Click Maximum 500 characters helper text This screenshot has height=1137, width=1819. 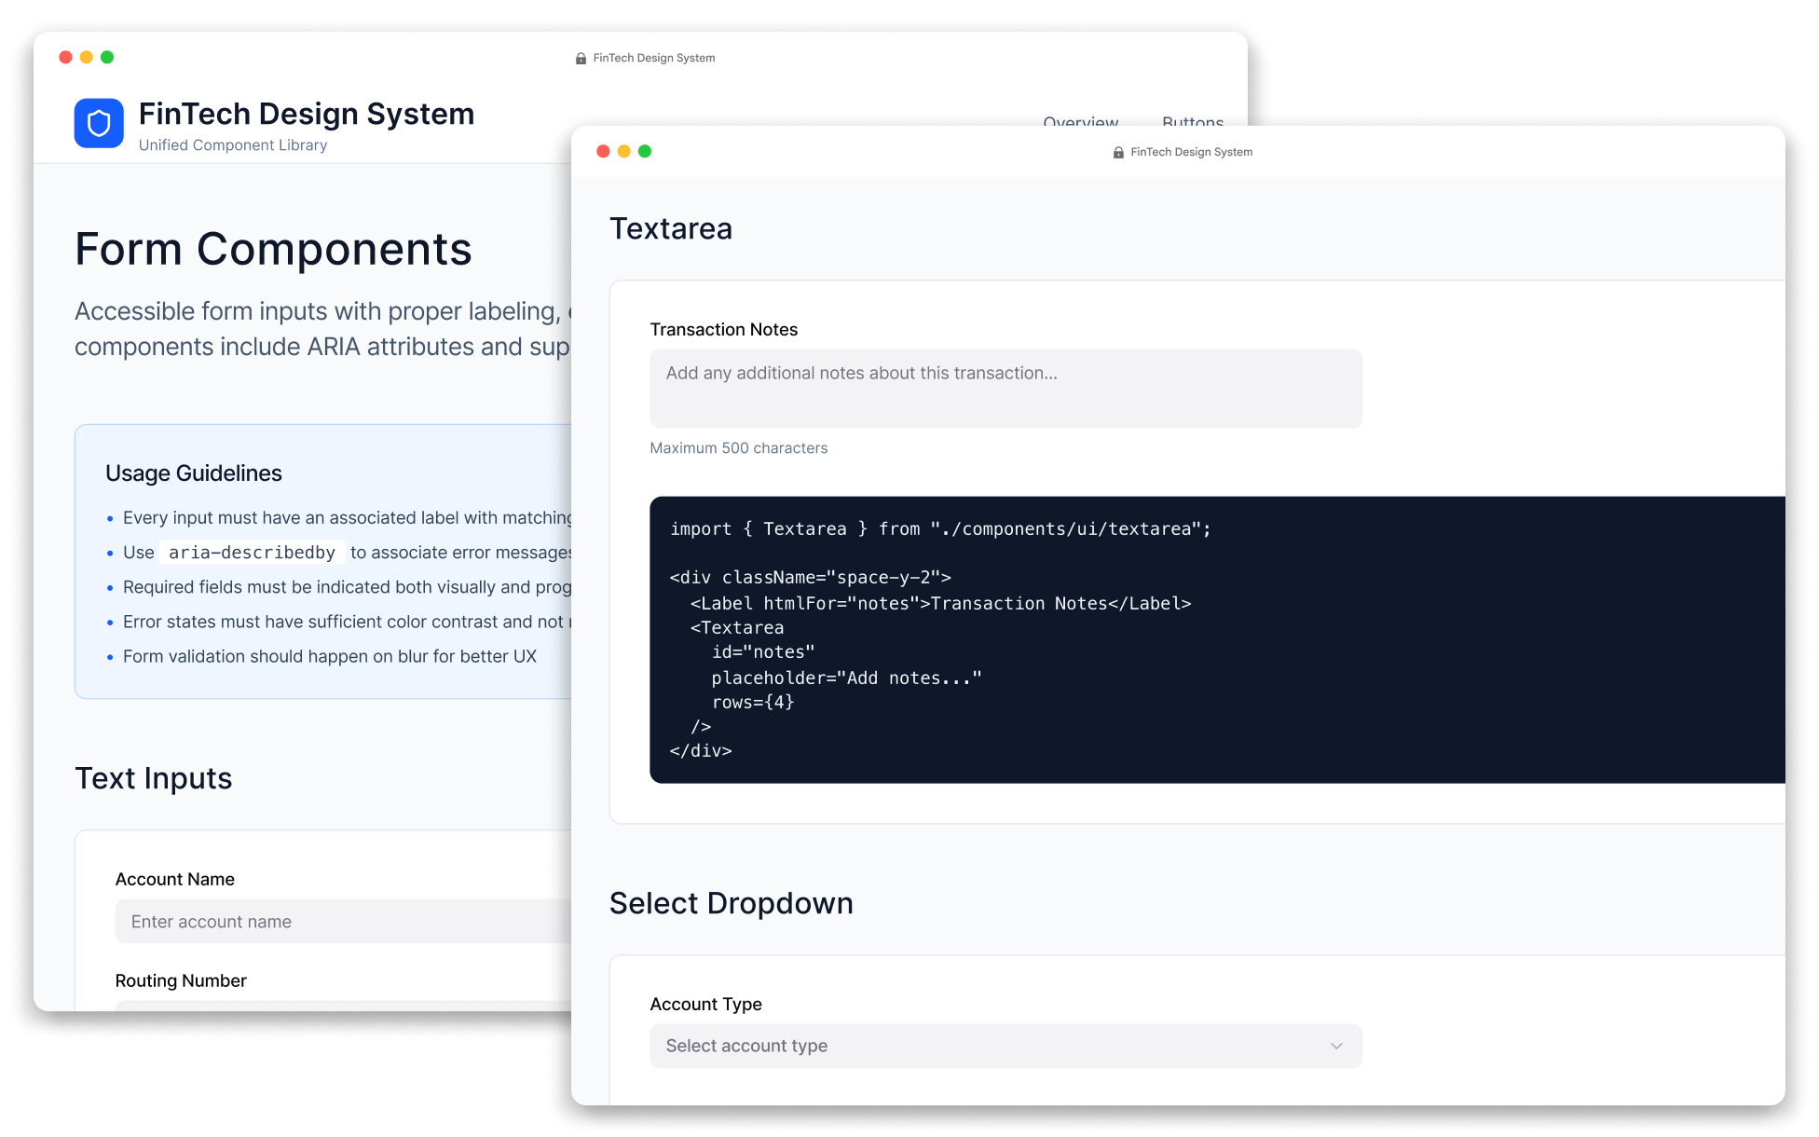coord(738,448)
